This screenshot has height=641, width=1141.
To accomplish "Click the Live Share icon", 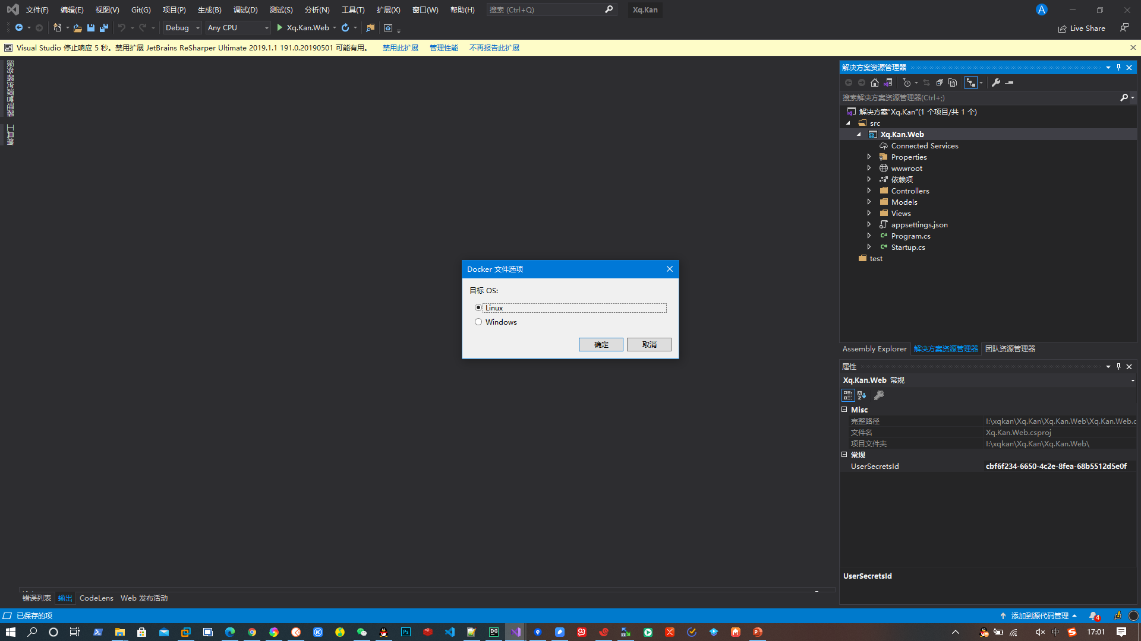I will pyautogui.click(x=1062, y=28).
